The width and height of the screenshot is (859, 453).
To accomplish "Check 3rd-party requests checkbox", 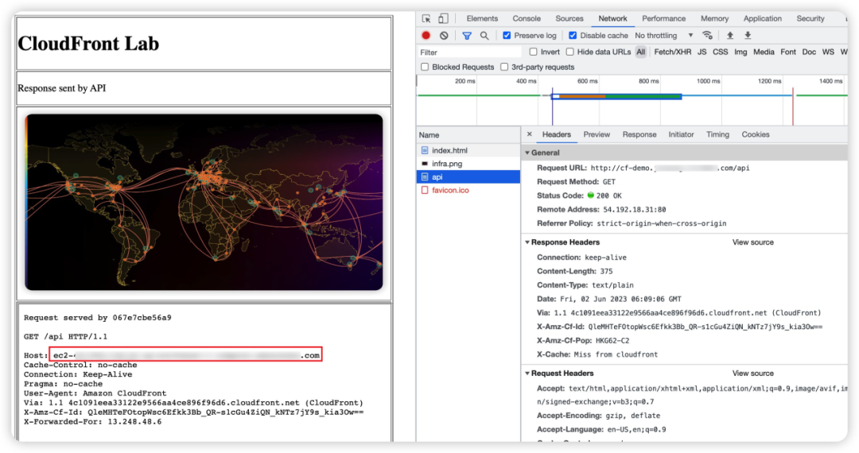I will pos(504,67).
